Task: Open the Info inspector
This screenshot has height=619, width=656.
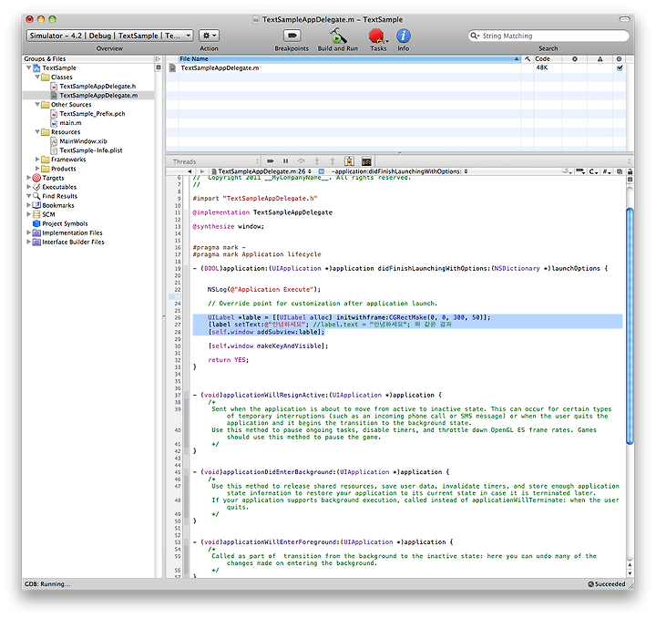Action: click(x=404, y=36)
